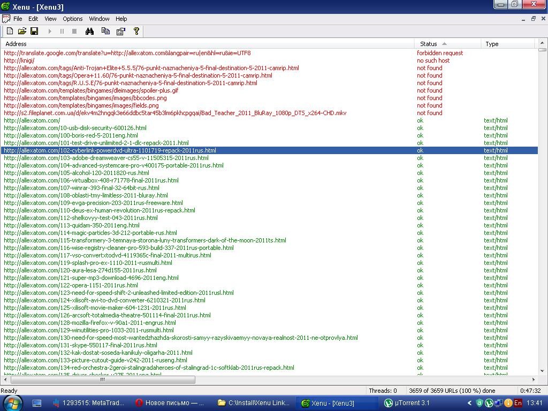The image size is (548, 411).
Task: Click the grayed-out Pause toolbar icon
Action: pos(62,32)
